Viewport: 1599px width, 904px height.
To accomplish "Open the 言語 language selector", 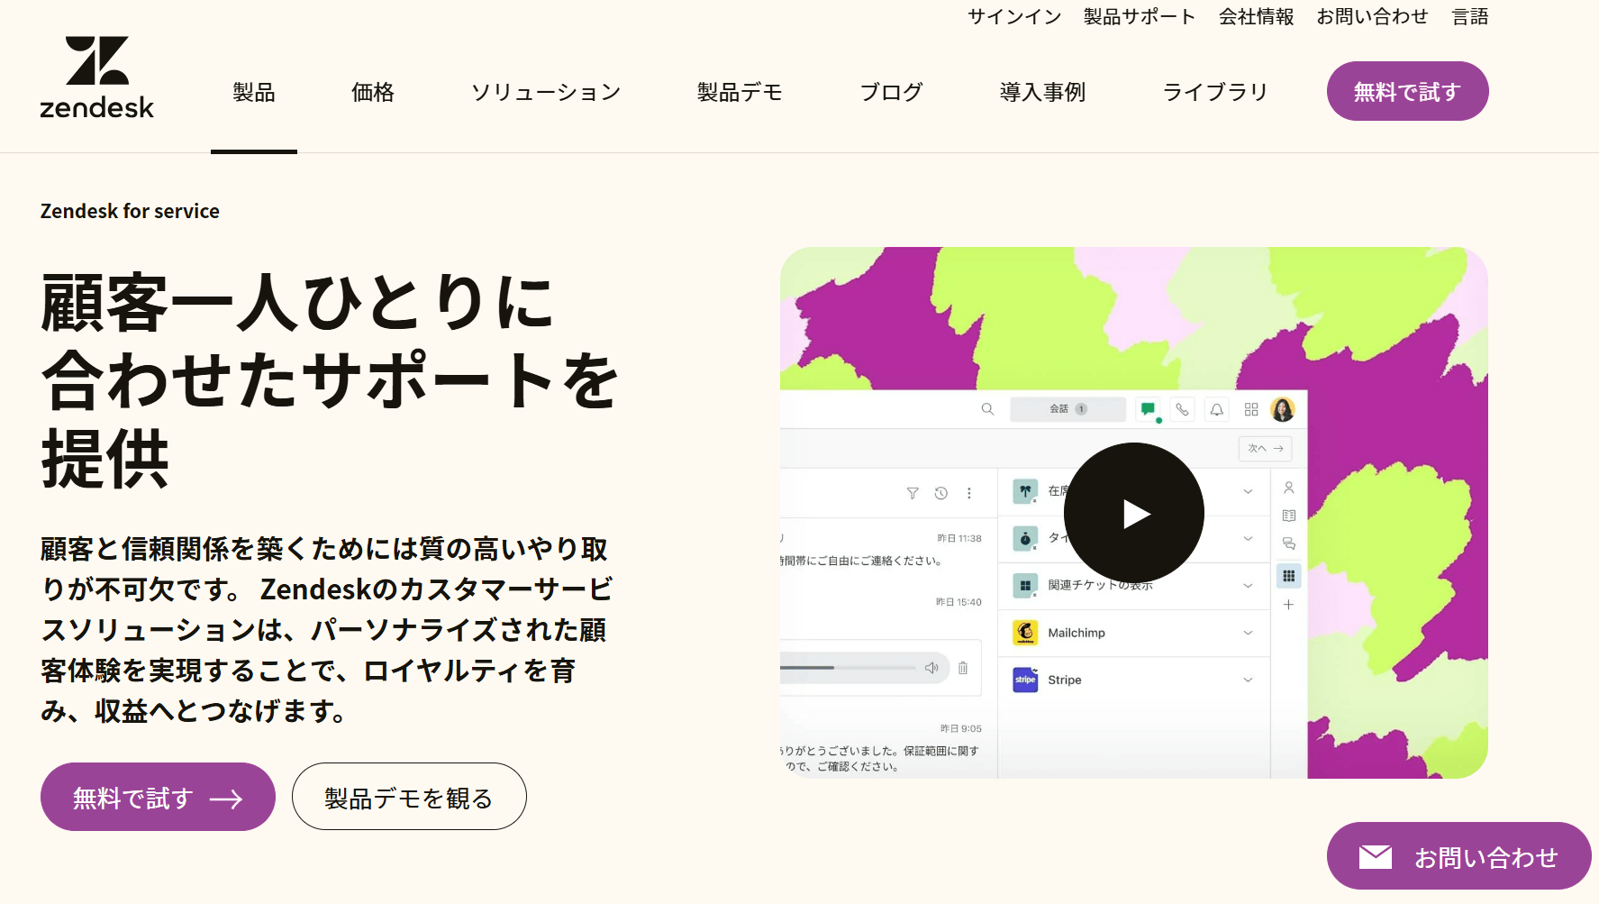I will click(1470, 16).
